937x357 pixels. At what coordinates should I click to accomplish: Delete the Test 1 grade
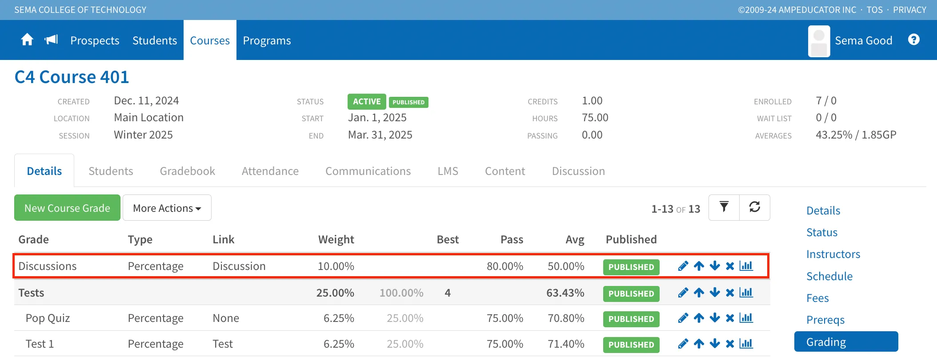[x=730, y=344]
